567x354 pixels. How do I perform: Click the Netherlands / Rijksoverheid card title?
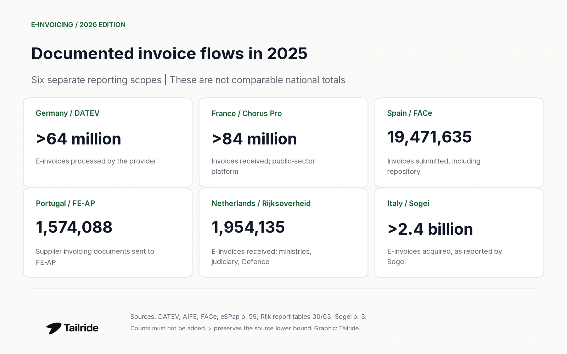coord(261,204)
